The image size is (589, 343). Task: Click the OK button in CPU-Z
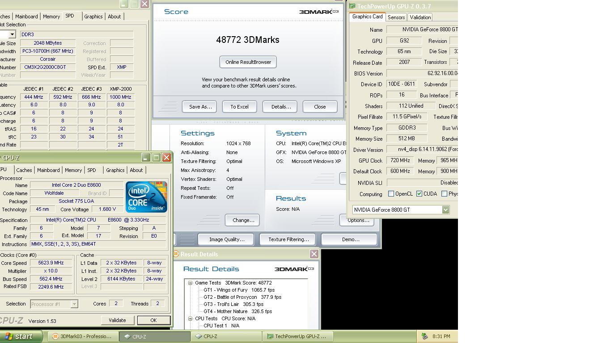tap(153, 320)
